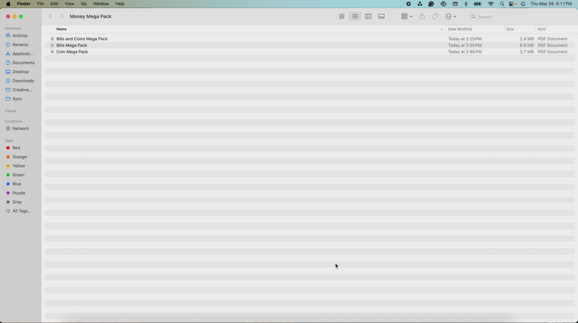Click the Share toolbar icon
The width and height of the screenshot is (578, 323).
click(x=422, y=17)
